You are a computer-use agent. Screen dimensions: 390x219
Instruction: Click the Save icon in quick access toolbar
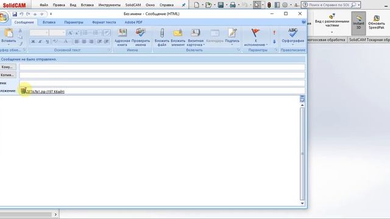(x=15, y=14)
